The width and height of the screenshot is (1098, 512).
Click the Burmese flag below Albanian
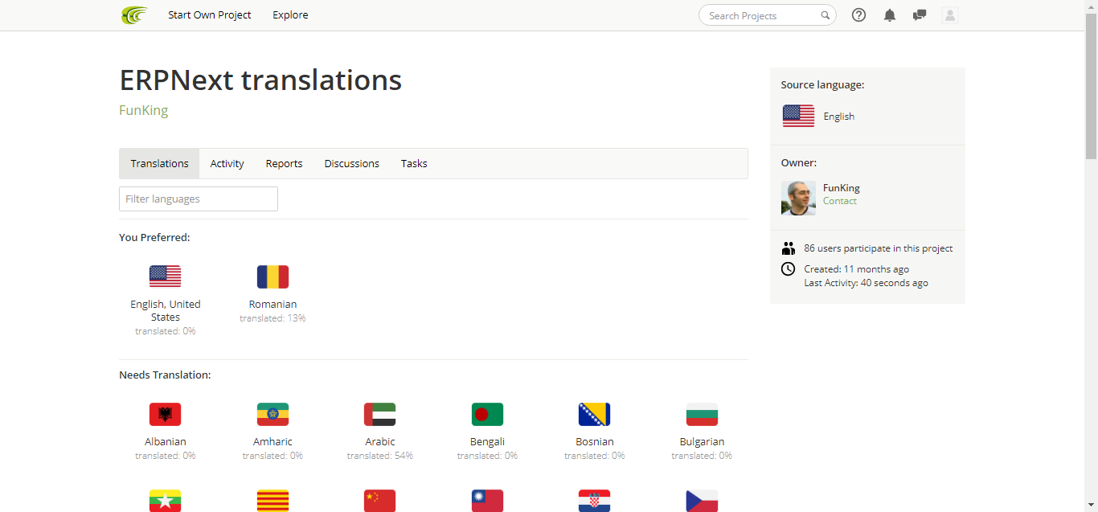(x=165, y=501)
